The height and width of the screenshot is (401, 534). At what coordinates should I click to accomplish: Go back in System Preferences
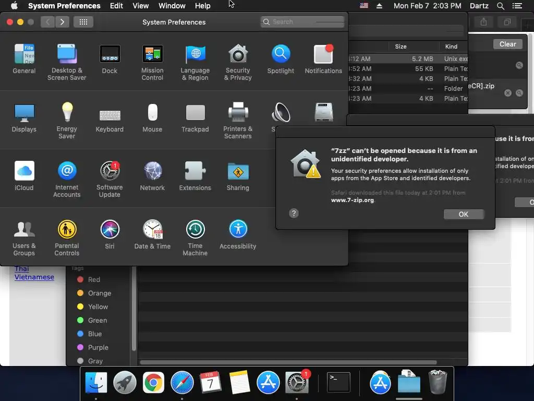[x=47, y=22]
